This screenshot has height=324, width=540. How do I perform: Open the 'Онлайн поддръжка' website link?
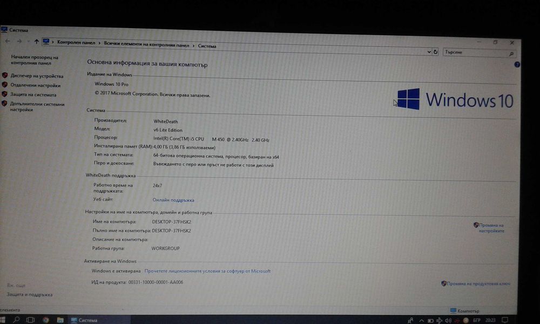[173, 200]
